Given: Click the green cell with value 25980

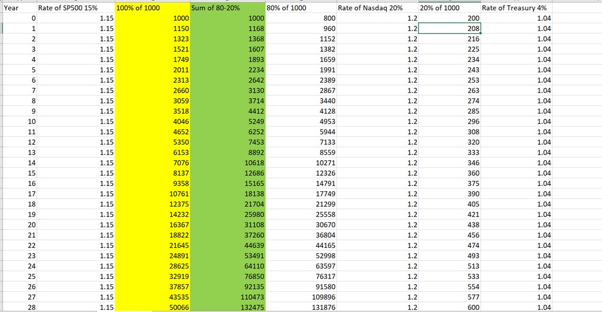Looking at the screenshot, I should click(x=227, y=214).
